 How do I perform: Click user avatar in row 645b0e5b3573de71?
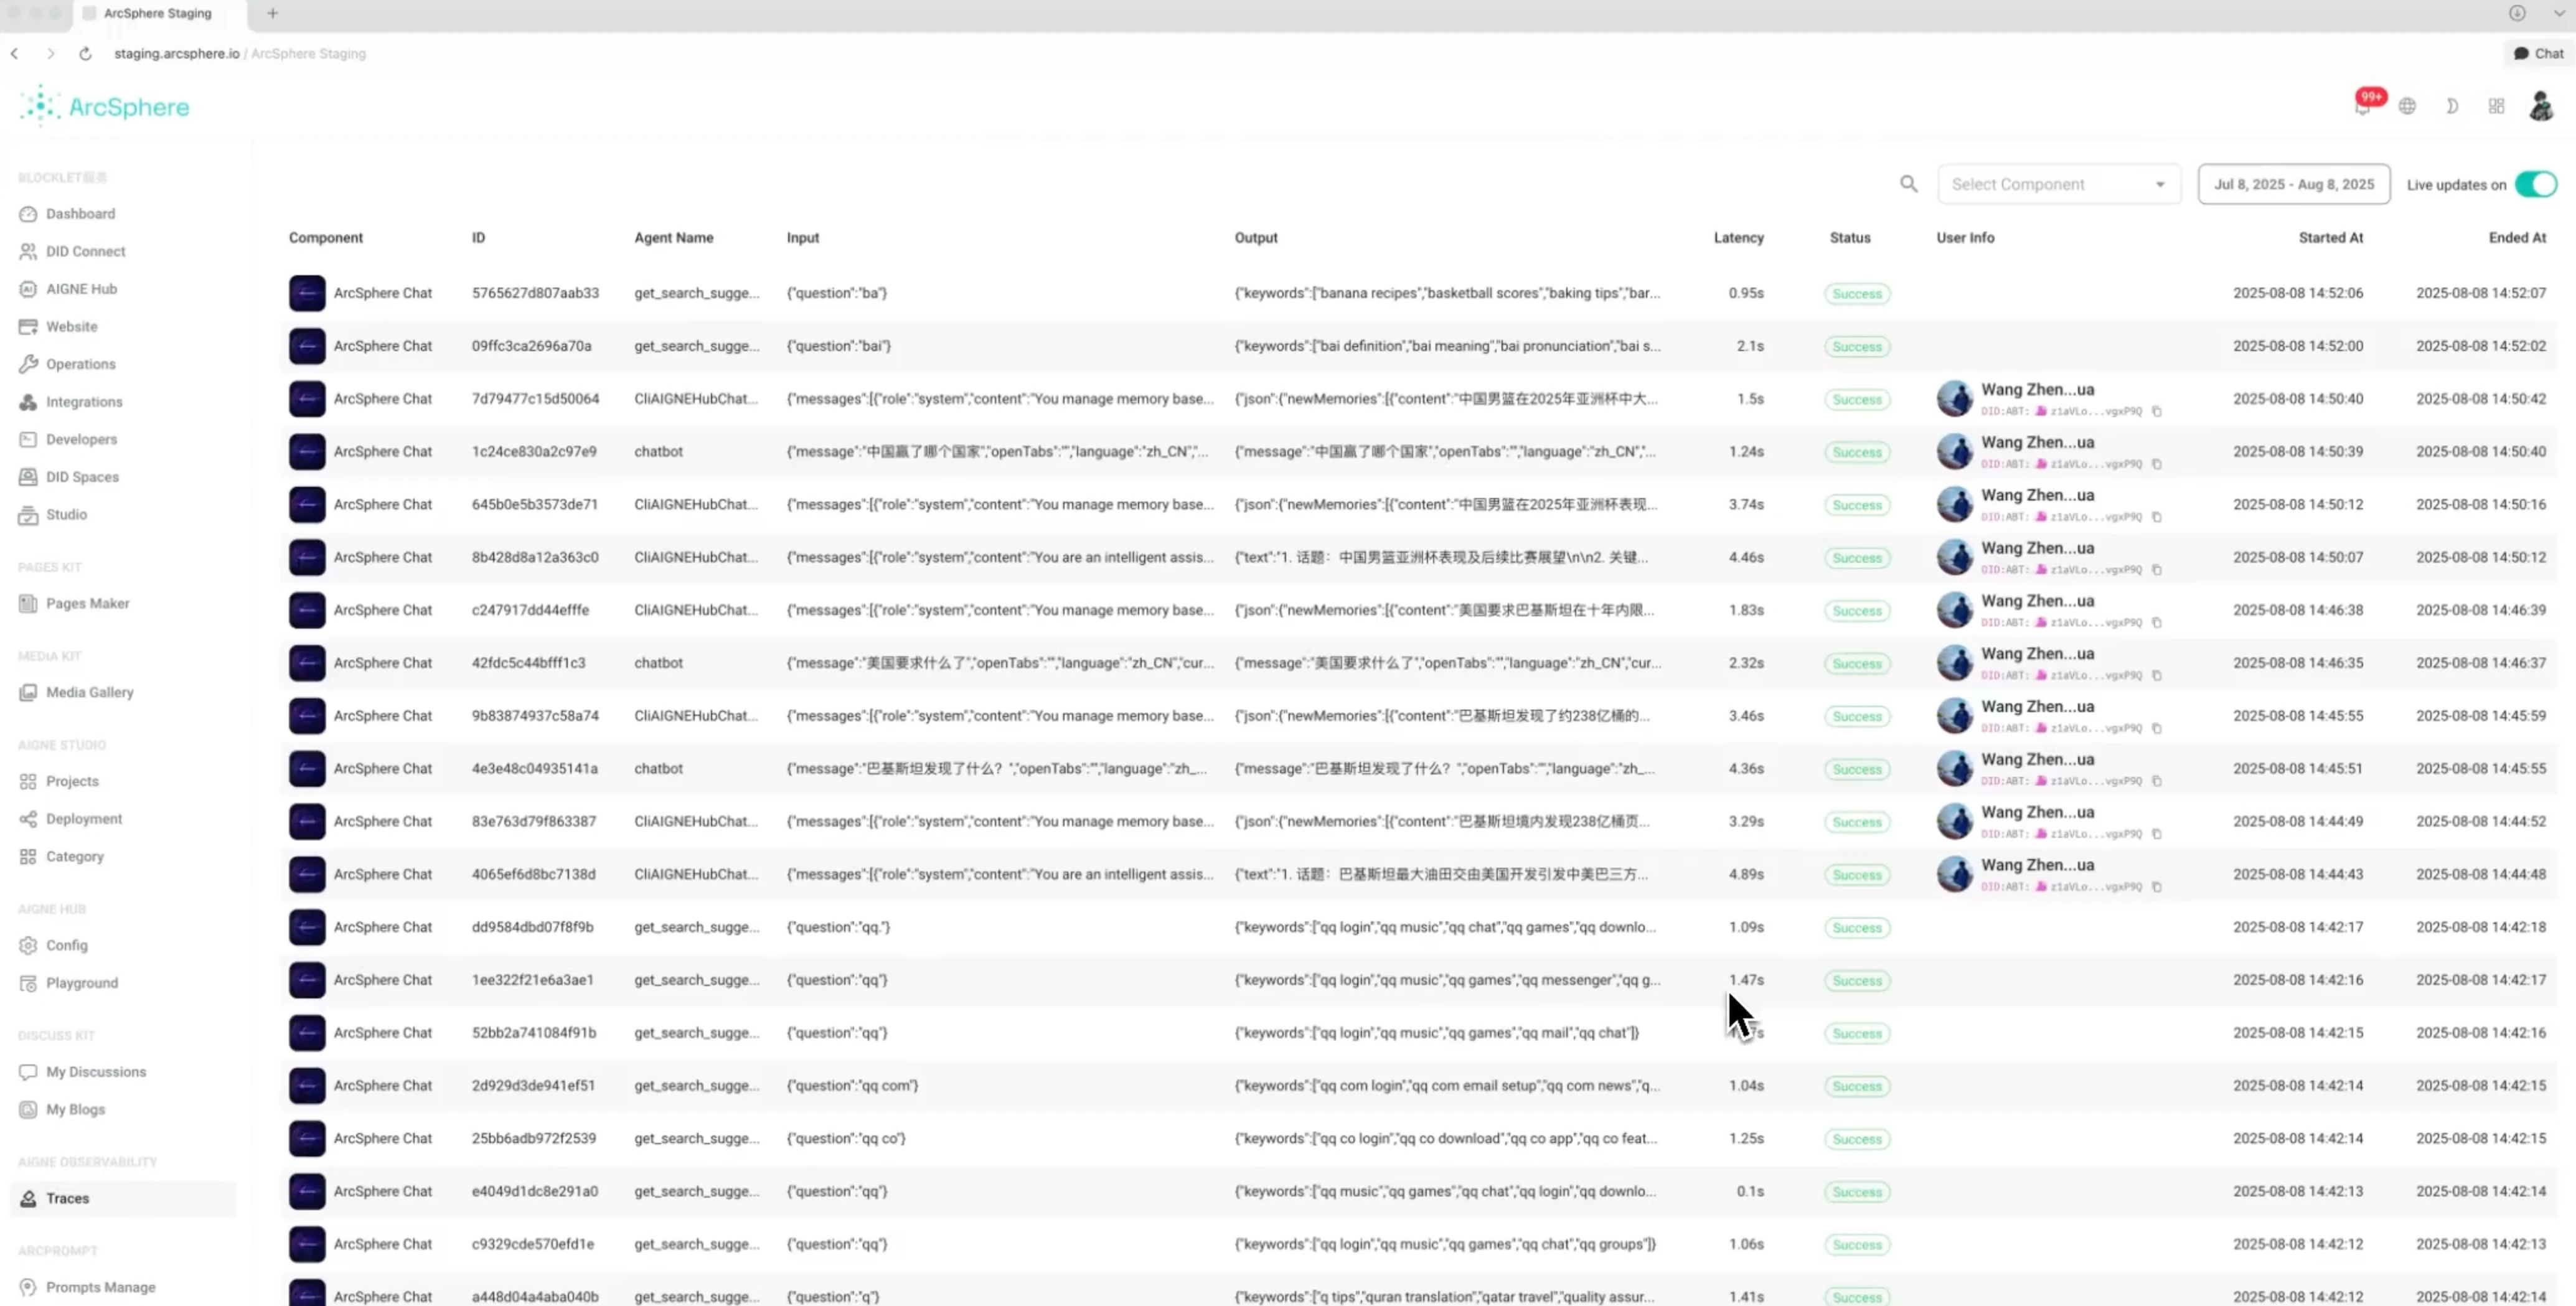pyautogui.click(x=1954, y=504)
